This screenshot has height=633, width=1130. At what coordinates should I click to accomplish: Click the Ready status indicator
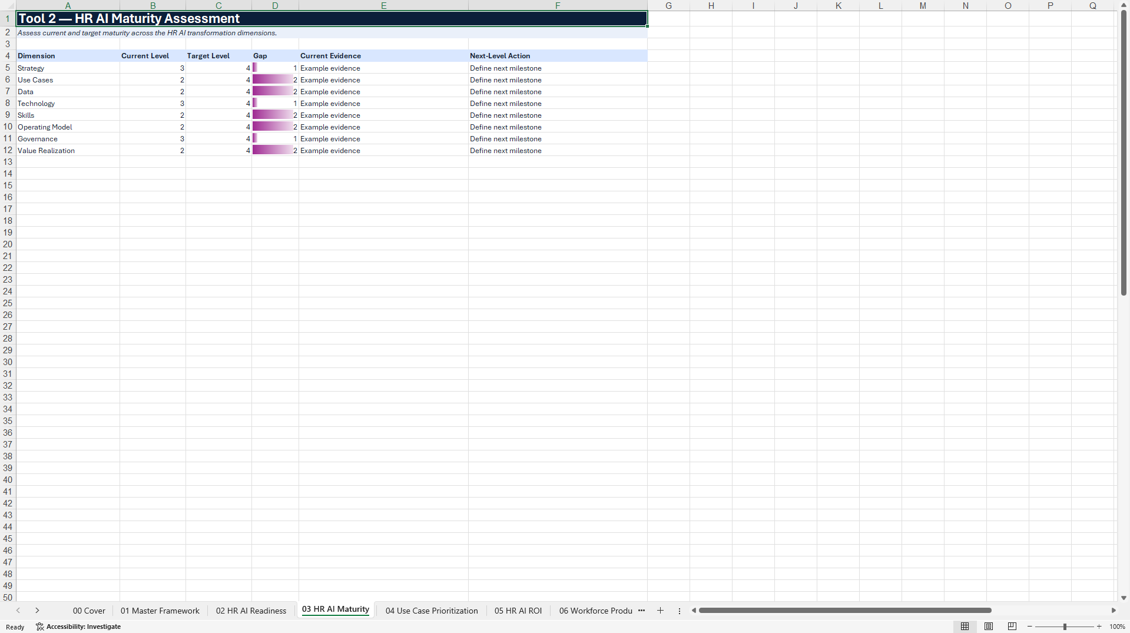click(15, 627)
